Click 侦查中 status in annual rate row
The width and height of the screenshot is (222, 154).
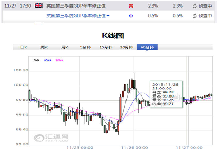click(x=205, y=6)
